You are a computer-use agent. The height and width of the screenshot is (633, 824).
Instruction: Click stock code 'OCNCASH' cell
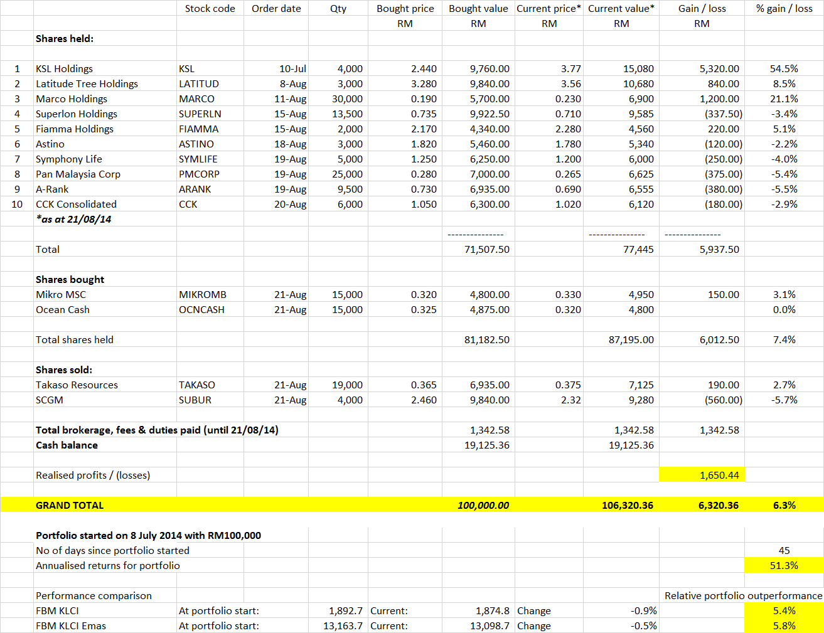[x=210, y=309]
